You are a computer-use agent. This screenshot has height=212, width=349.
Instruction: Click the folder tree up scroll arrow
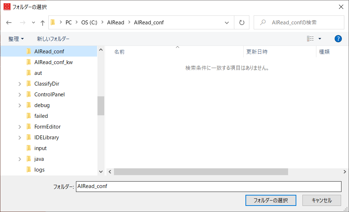(x=101, y=50)
